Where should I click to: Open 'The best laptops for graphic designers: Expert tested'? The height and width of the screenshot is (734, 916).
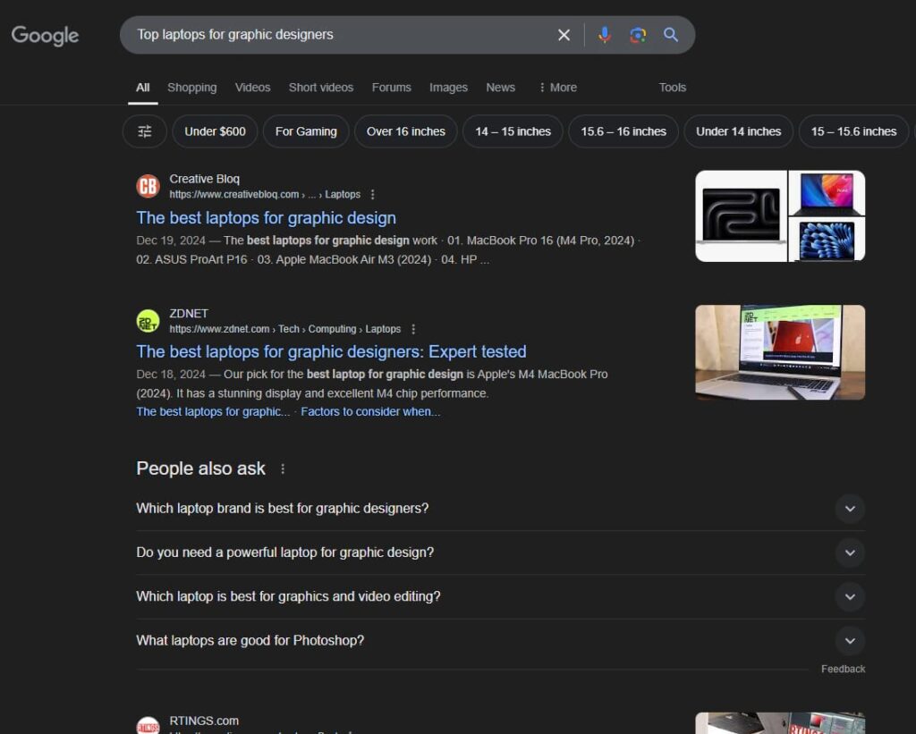(331, 351)
